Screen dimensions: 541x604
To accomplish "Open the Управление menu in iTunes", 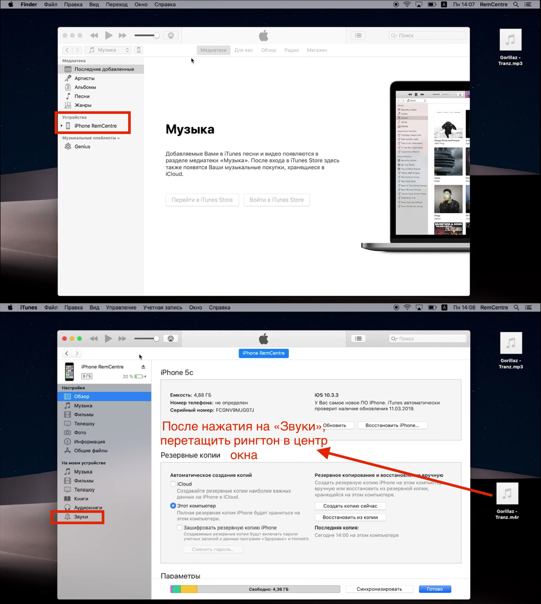I will [x=121, y=308].
